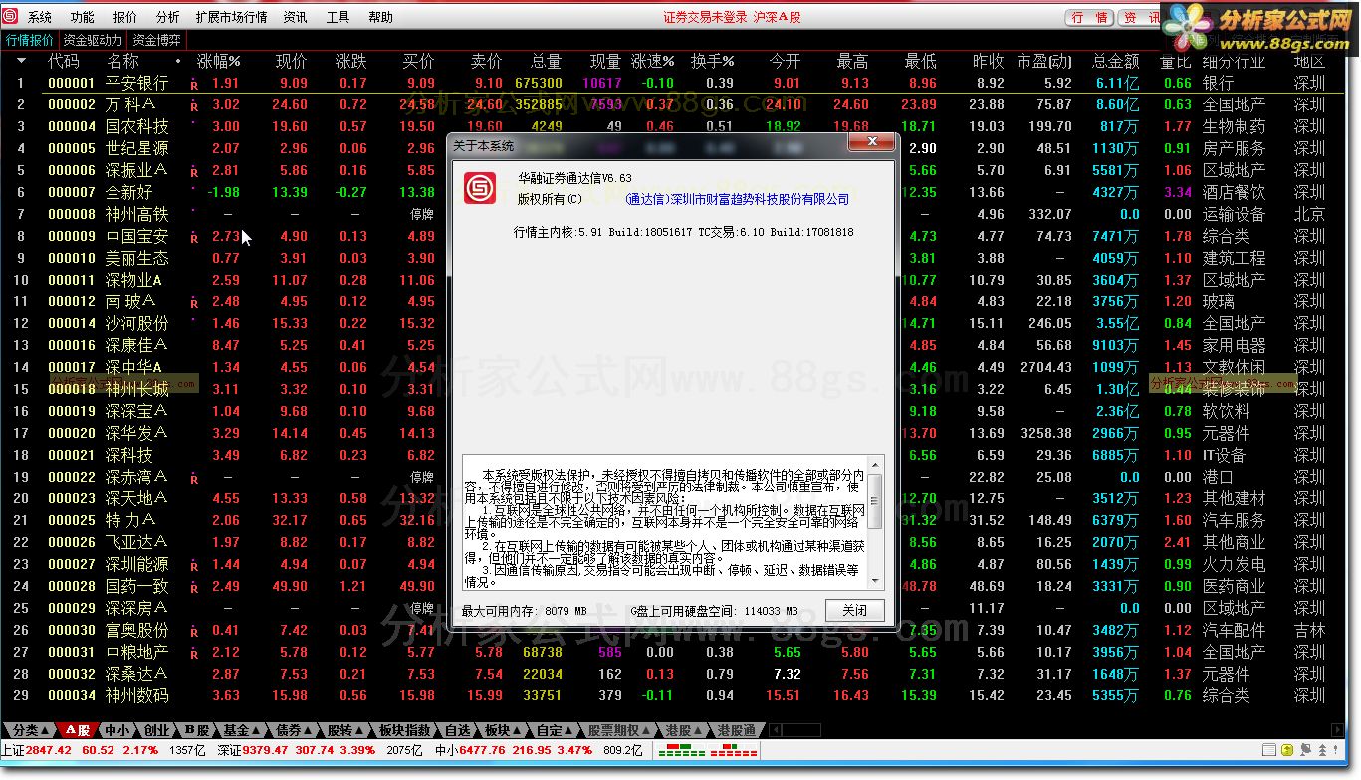
Task: Click the news window icon in status bar
Action: (x=1269, y=750)
